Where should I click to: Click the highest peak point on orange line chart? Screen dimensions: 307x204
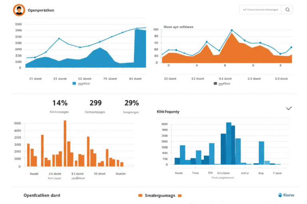tap(231, 30)
